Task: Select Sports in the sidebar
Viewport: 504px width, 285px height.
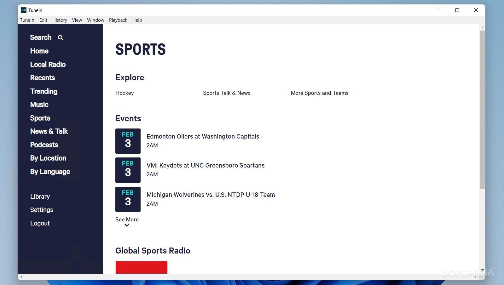Action: point(40,118)
